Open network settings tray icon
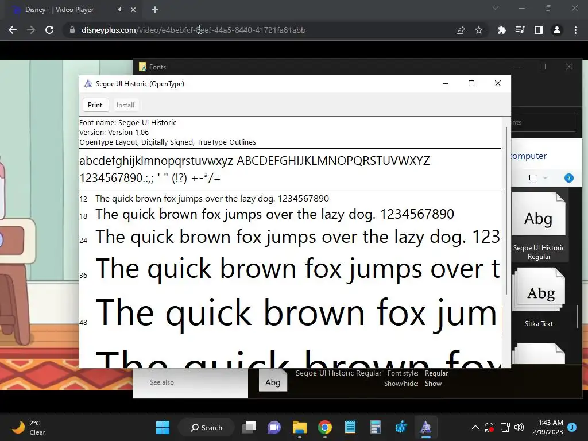588x441 pixels. 505,427
